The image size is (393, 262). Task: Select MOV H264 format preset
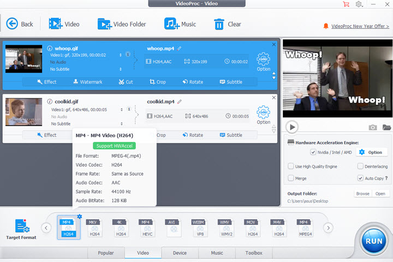(x=253, y=228)
